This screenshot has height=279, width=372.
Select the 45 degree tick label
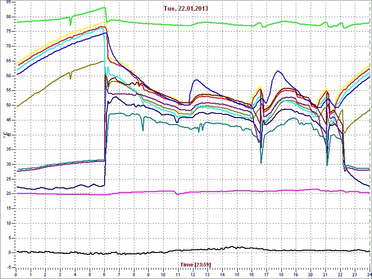pos(8,120)
